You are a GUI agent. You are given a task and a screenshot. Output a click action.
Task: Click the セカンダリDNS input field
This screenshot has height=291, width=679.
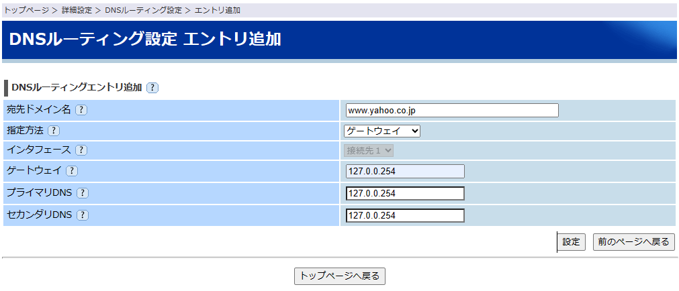pos(405,215)
